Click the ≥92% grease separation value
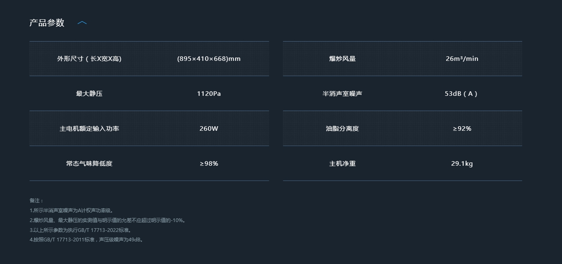This screenshot has width=562, height=264. tap(462, 129)
